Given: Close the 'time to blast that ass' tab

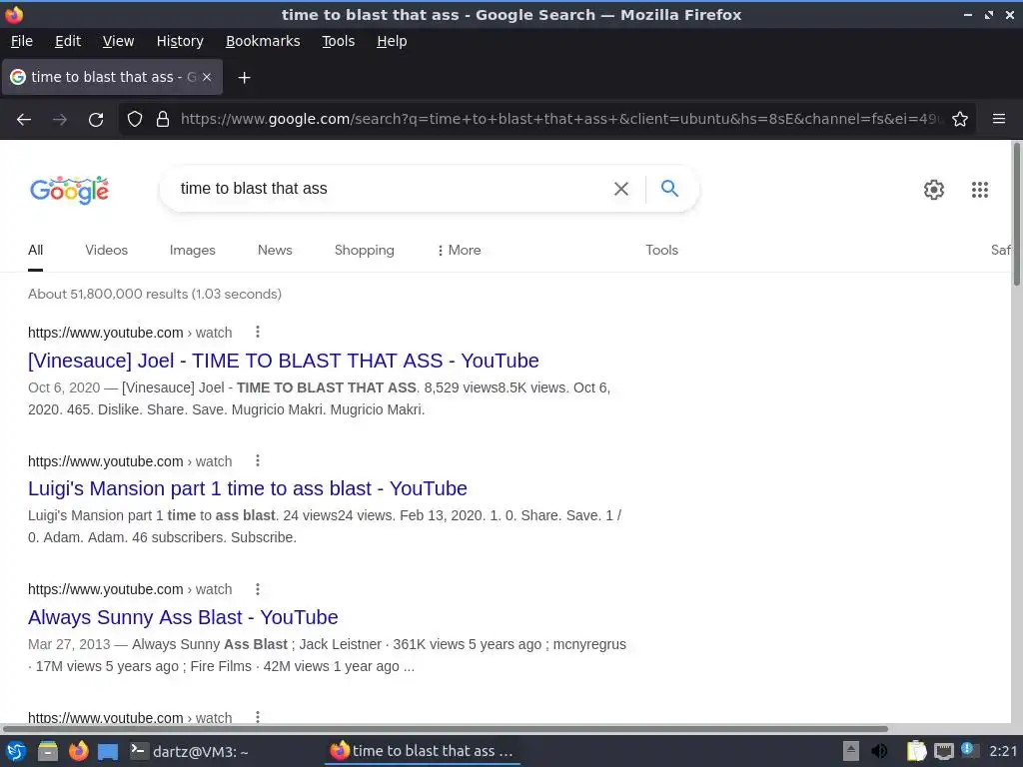Looking at the screenshot, I should [207, 77].
